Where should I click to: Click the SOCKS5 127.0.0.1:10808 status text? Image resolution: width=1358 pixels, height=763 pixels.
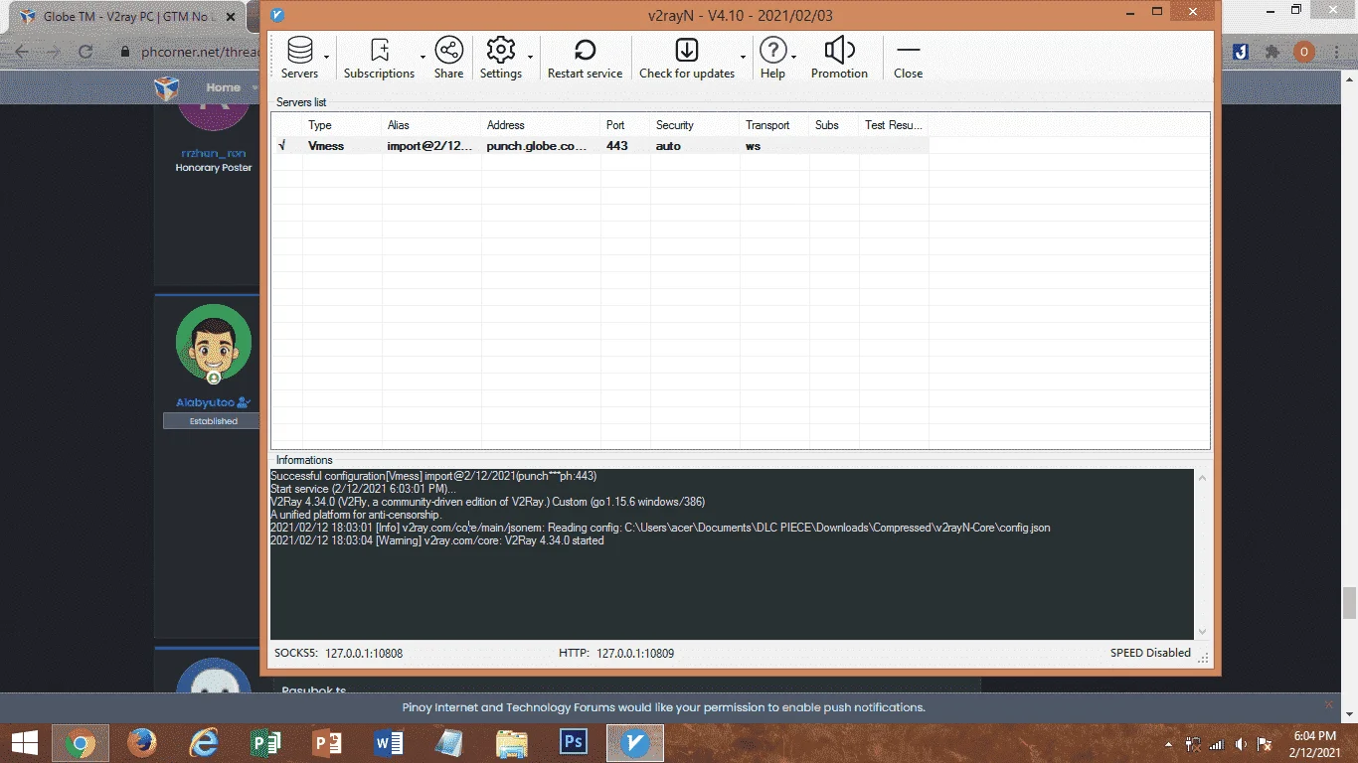tap(339, 654)
